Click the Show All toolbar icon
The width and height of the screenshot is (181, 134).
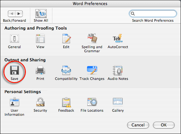41,14
